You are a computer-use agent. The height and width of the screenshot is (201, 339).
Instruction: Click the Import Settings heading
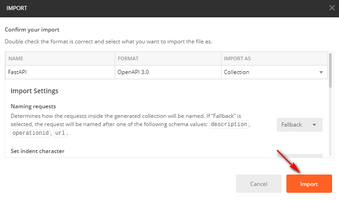coord(34,91)
